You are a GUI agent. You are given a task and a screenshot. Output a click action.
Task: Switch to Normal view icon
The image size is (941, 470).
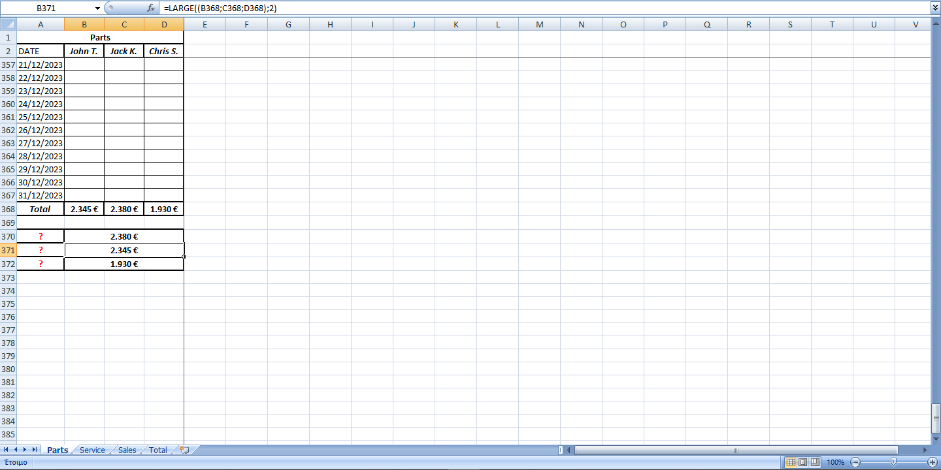click(791, 462)
